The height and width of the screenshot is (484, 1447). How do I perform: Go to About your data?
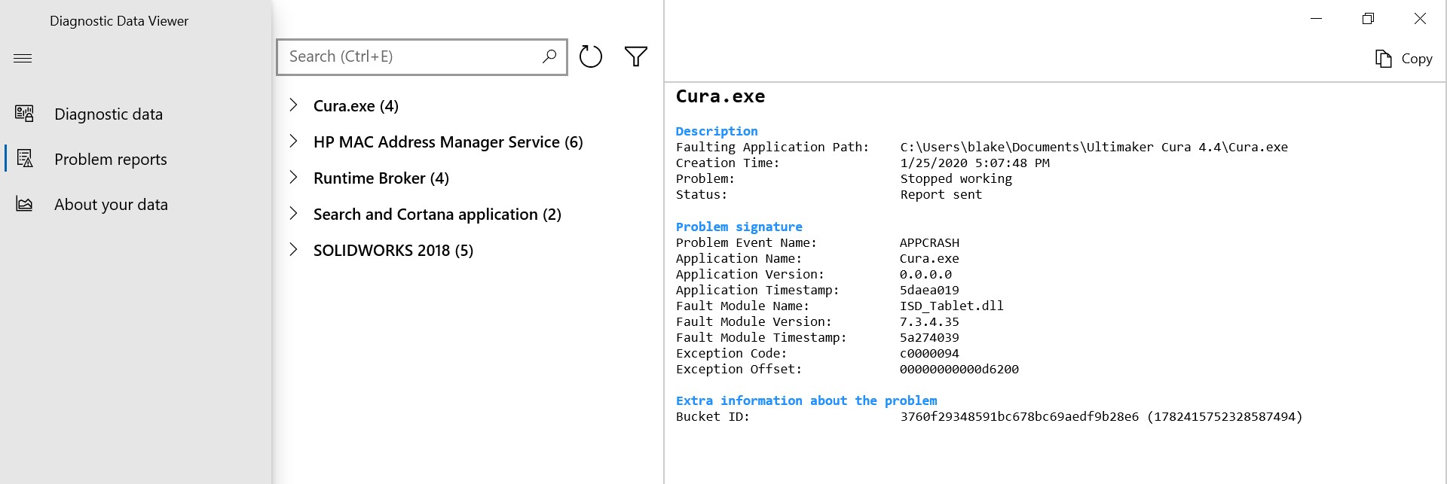111,205
